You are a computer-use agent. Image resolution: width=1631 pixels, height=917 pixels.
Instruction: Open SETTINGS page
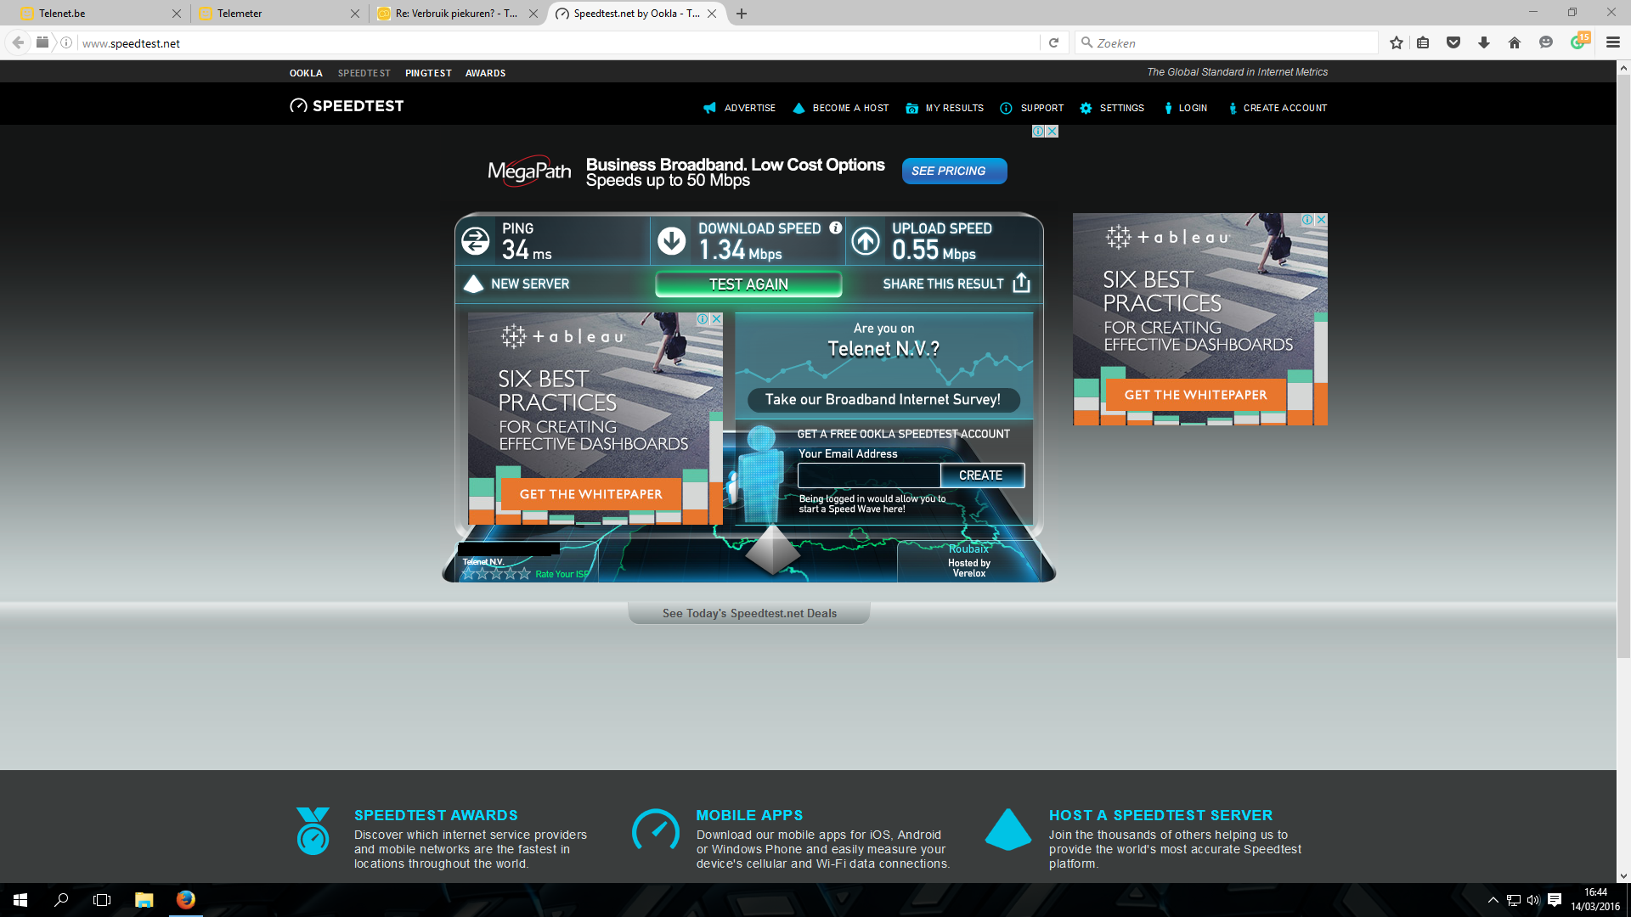pos(1112,108)
